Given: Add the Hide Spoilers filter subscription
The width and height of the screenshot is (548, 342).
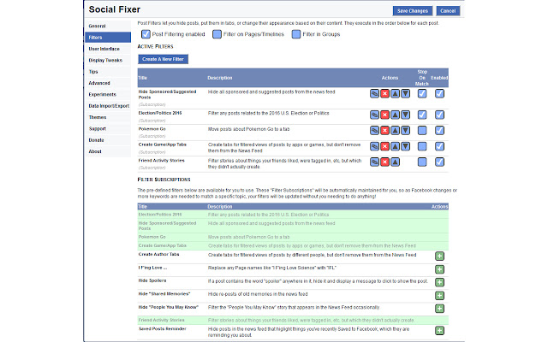Looking at the screenshot, I should (439, 280).
